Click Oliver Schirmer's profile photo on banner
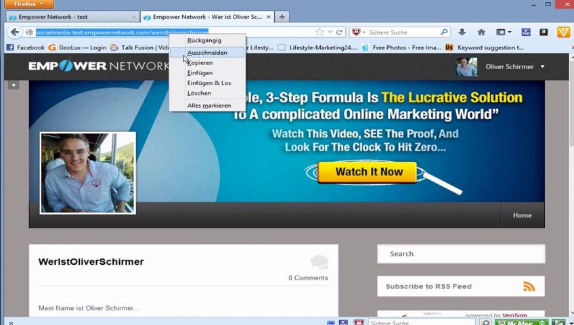Viewport: 574px width, 325px height. [87, 173]
